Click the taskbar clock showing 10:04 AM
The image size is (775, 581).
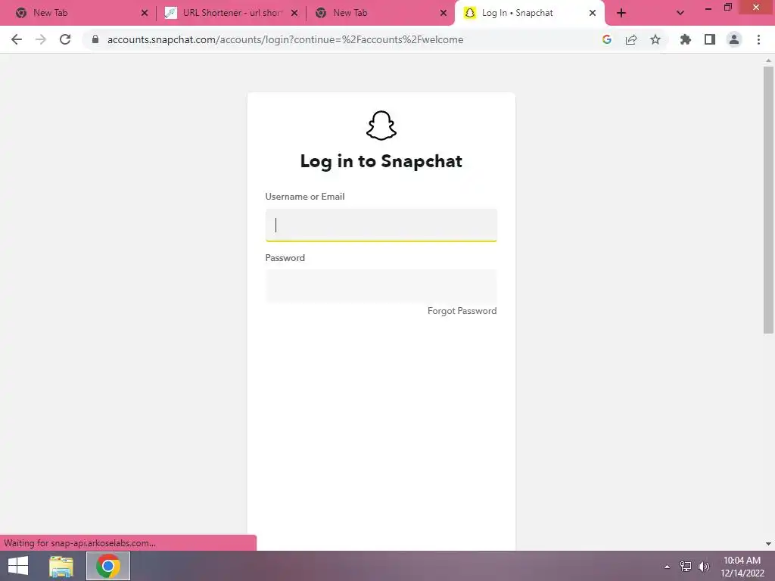(x=742, y=567)
